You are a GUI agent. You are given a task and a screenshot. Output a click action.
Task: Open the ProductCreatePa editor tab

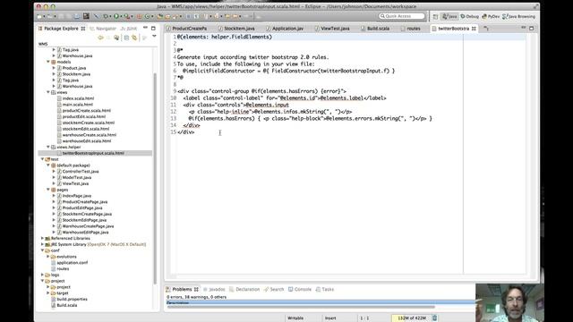[187, 29]
